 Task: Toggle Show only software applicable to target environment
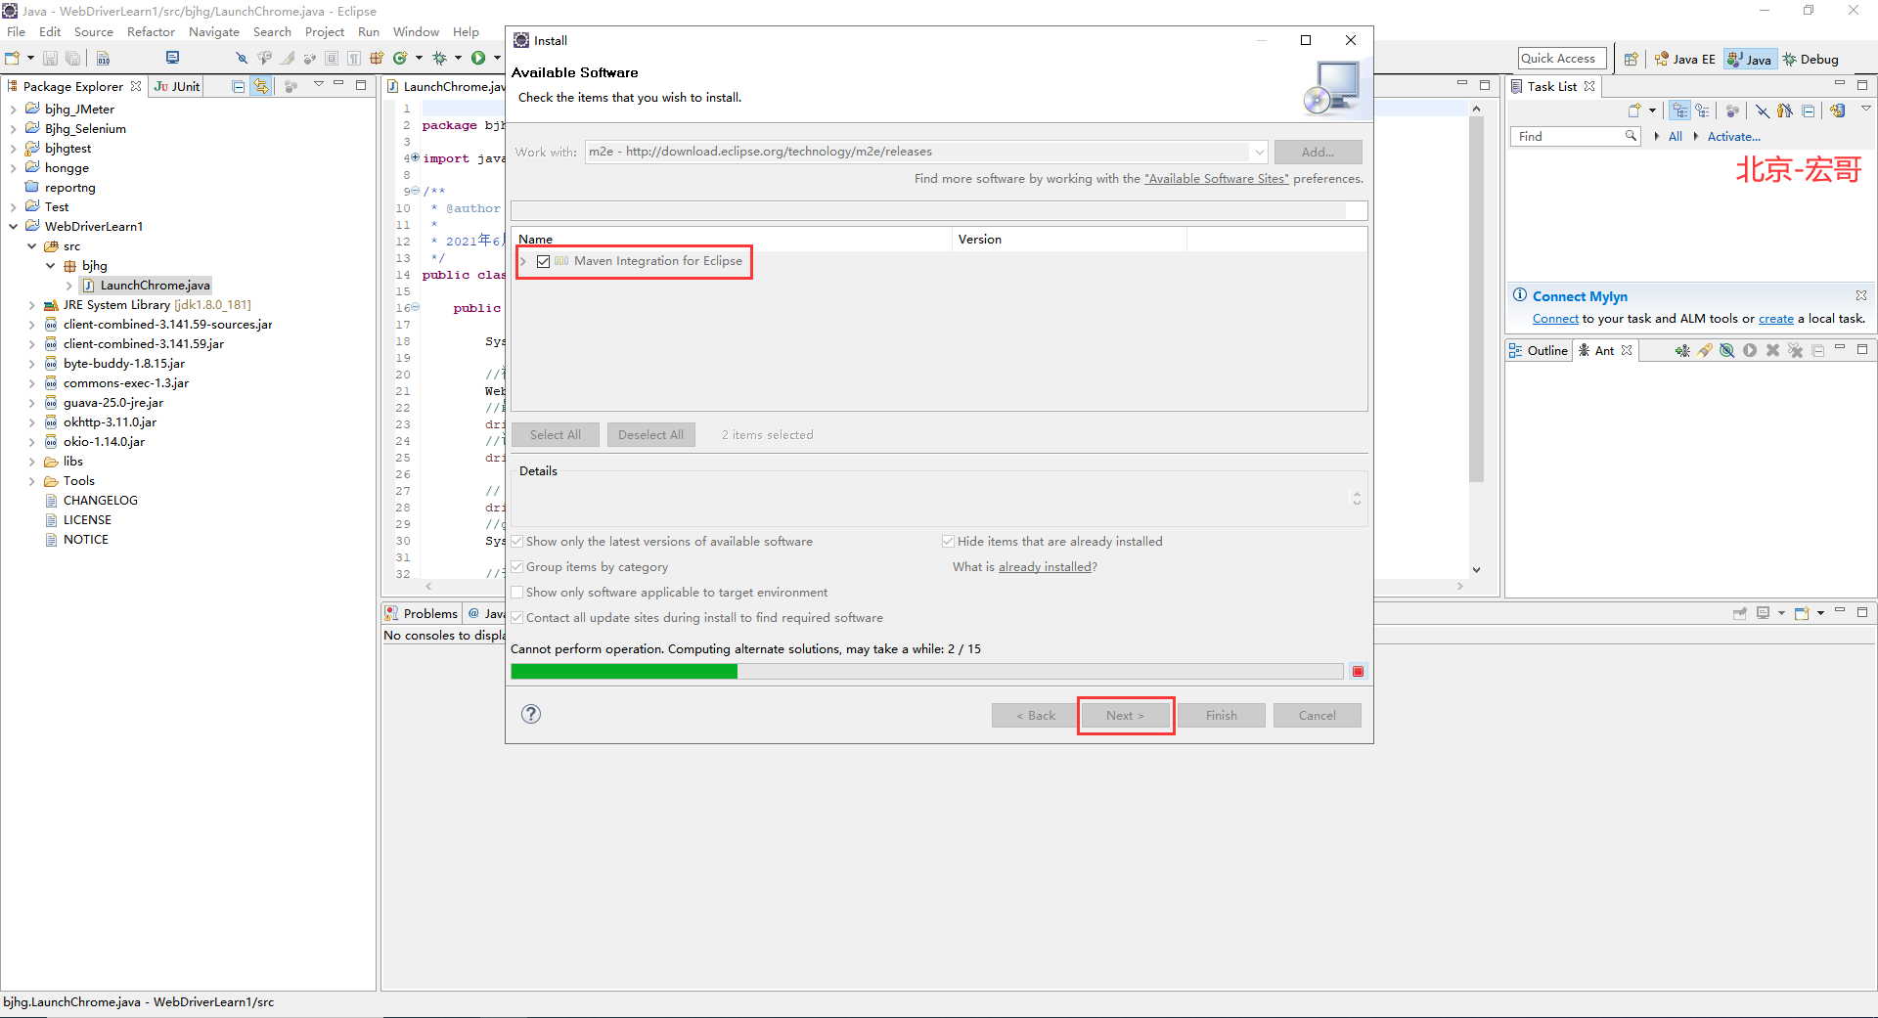click(517, 593)
